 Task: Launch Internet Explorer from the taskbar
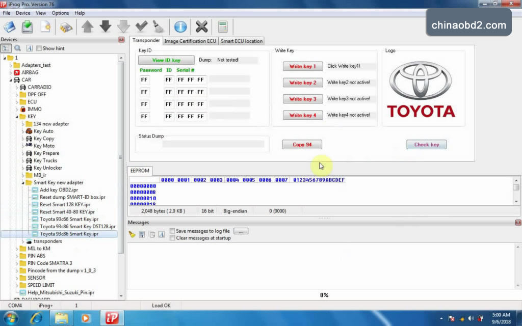[x=36, y=318]
